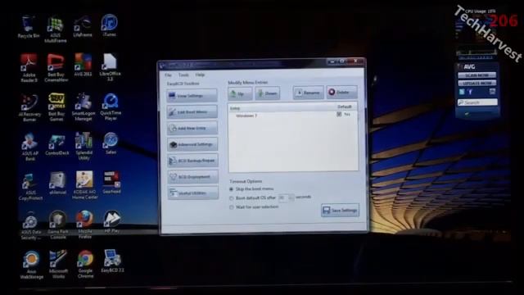Open EasyBCD 2.1 desktop shortcut
Screen dimensions: 524x295
[x=113, y=261]
